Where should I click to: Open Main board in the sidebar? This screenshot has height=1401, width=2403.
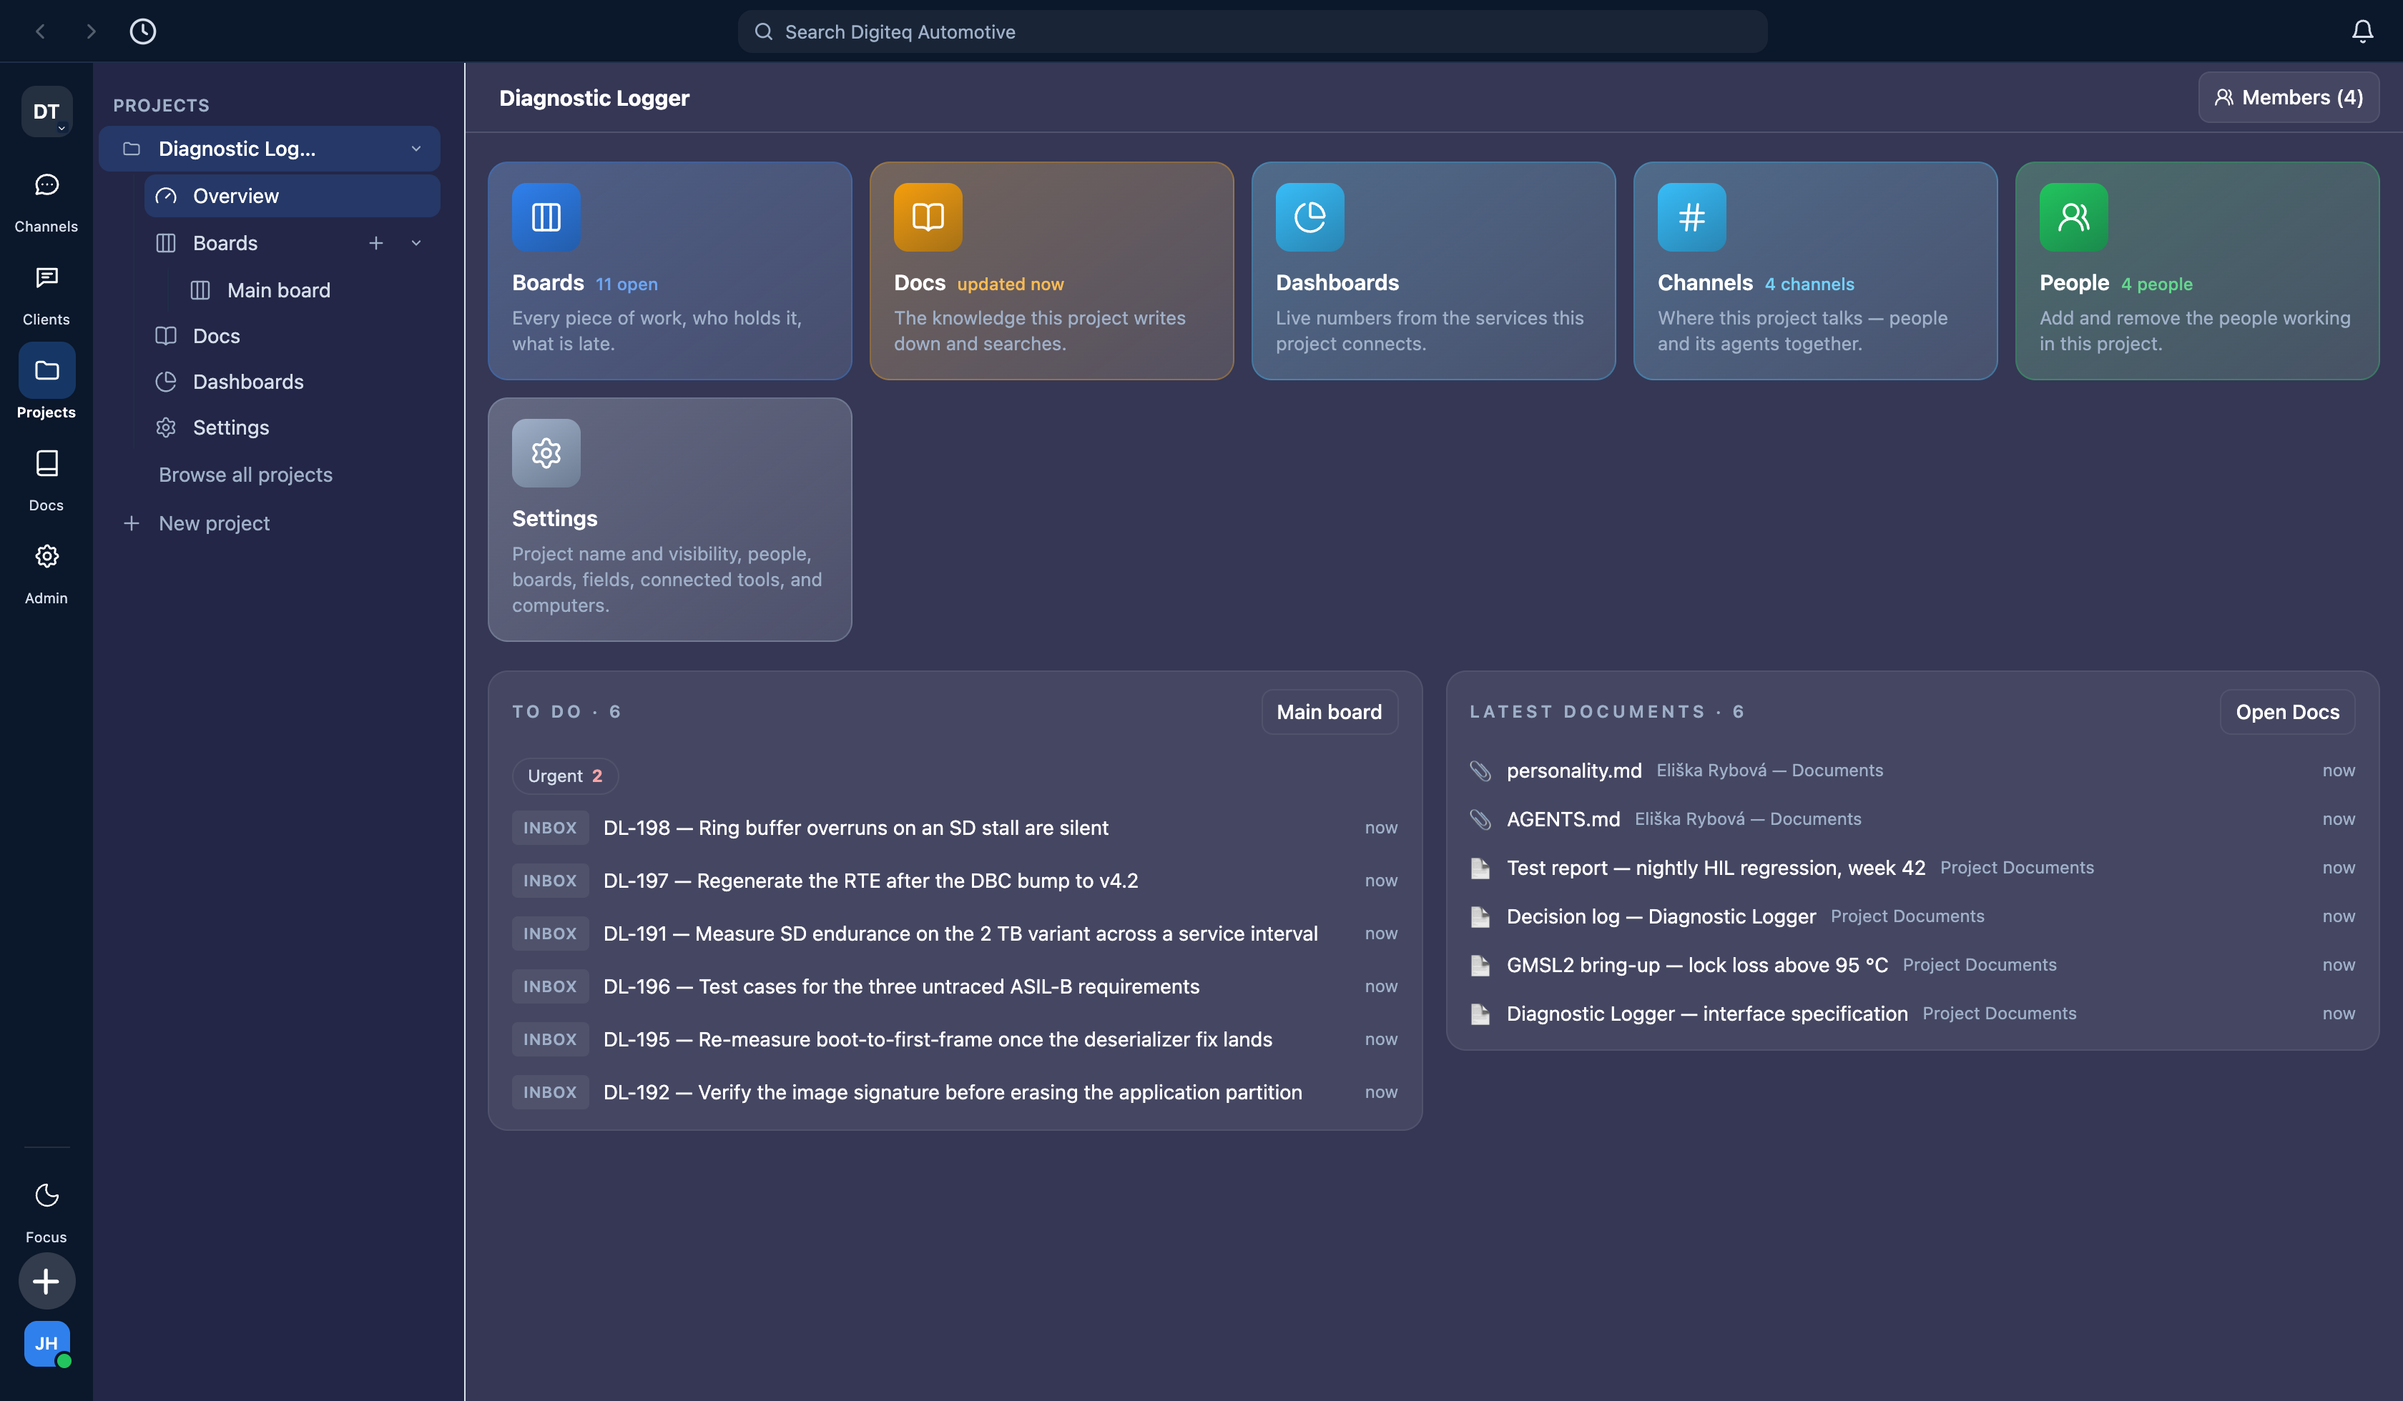278,291
